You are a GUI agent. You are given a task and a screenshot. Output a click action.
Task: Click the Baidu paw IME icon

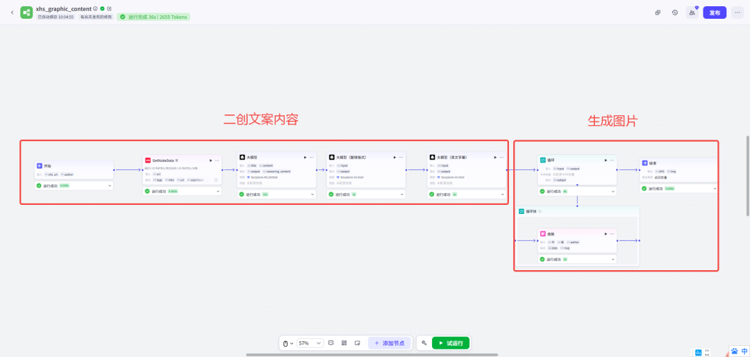pyautogui.click(x=735, y=351)
